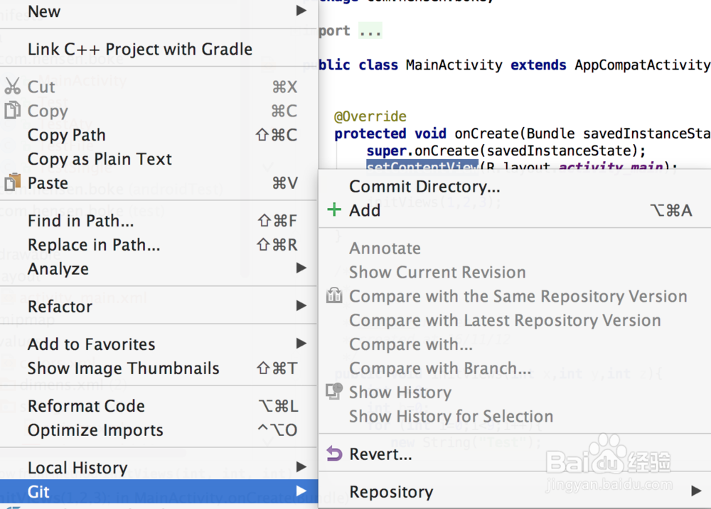The image size is (711, 509).
Task: Expand the New submenu arrow
Action: coord(301,11)
